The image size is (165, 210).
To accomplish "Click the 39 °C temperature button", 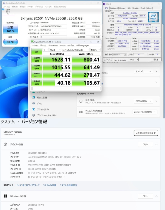I will 11,42.
